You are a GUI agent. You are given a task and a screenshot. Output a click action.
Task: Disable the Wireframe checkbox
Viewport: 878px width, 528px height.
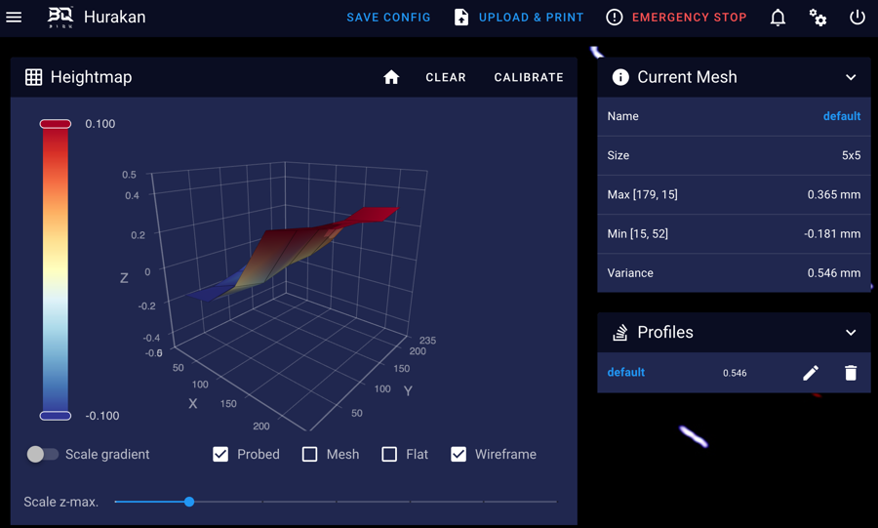coord(459,454)
